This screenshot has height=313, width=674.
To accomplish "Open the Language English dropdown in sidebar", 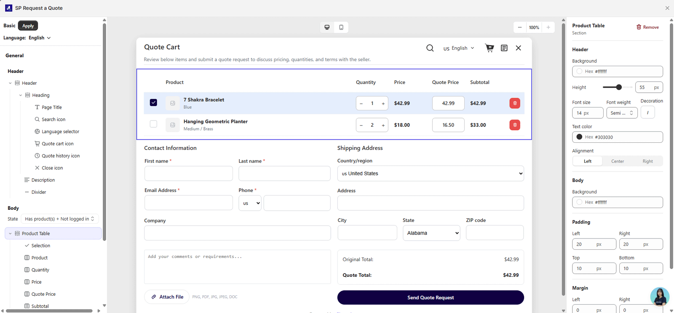I will (x=40, y=38).
